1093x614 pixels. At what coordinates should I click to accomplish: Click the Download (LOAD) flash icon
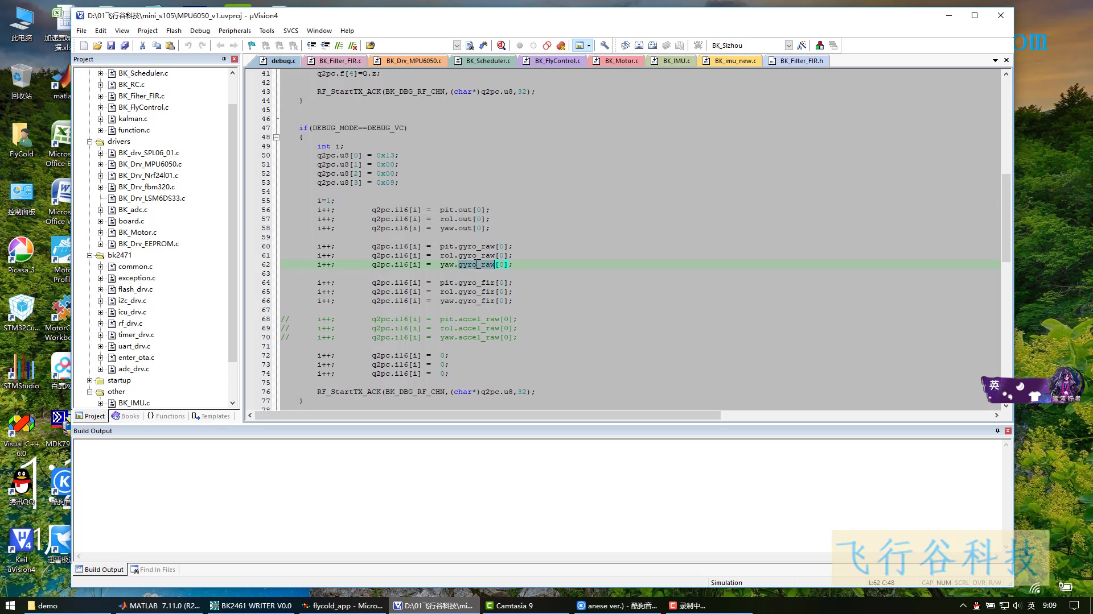point(698,45)
